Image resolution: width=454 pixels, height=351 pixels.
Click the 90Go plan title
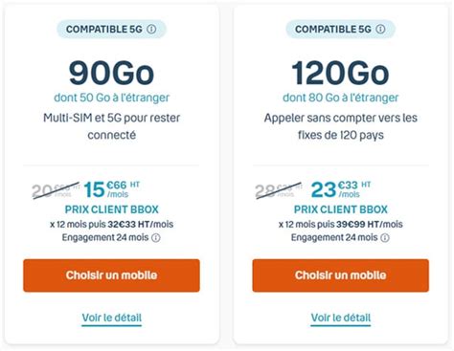tap(111, 74)
